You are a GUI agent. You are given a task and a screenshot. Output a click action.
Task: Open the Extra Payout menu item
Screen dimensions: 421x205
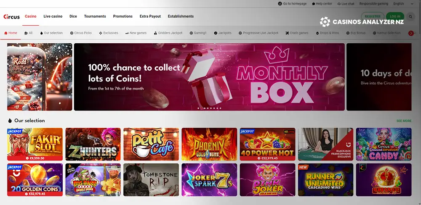click(x=150, y=16)
